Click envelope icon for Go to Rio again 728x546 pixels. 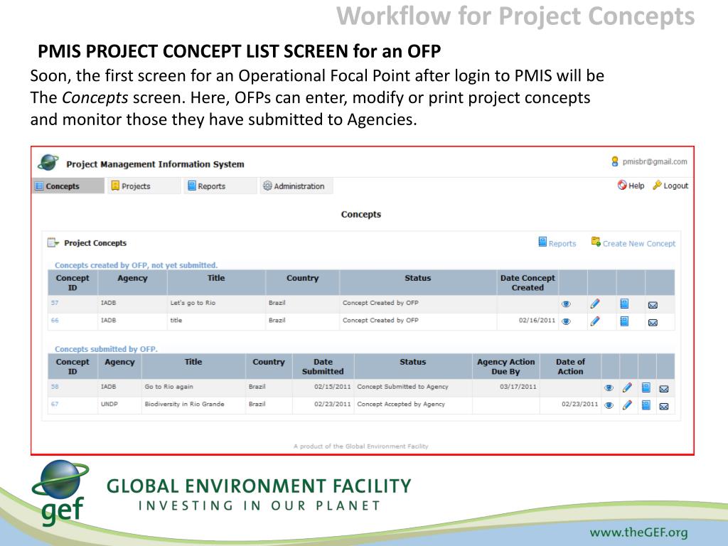click(664, 389)
